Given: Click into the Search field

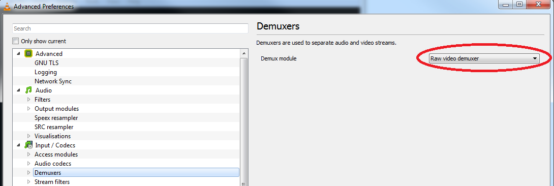Looking at the screenshot, I should (131, 28).
